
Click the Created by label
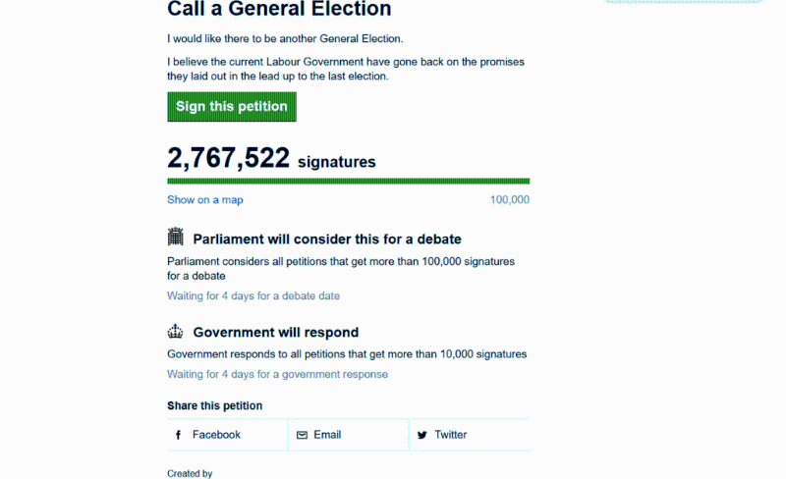tap(190, 473)
